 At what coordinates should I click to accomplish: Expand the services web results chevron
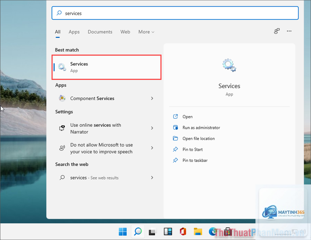(152, 177)
